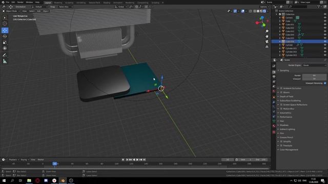This screenshot has width=328, height=184.
Task: Hide the selected Cube.006 with its eye icon
Action: tap(325, 41)
